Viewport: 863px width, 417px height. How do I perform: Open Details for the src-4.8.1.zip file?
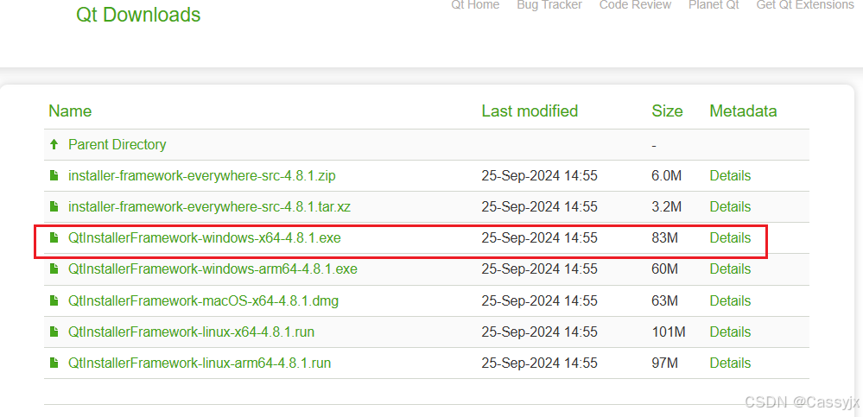click(x=730, y=176)
